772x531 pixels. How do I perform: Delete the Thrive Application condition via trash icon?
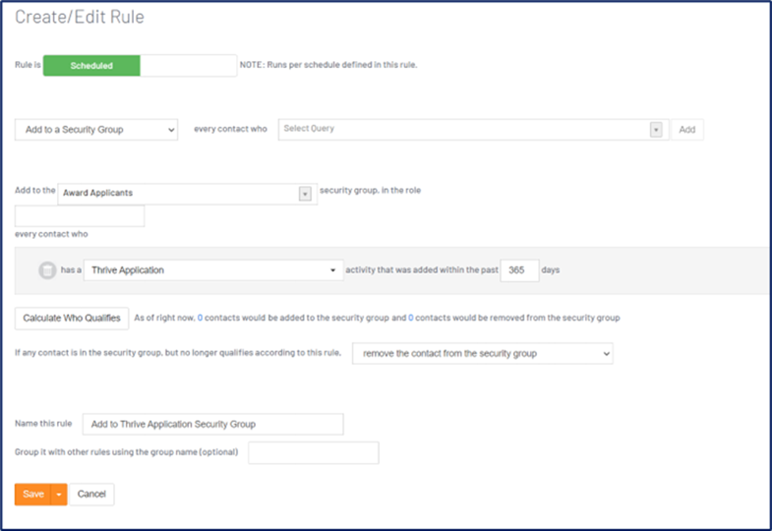(x=48, y=271)
